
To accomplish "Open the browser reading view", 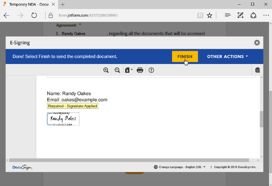I will coord(200,15).
